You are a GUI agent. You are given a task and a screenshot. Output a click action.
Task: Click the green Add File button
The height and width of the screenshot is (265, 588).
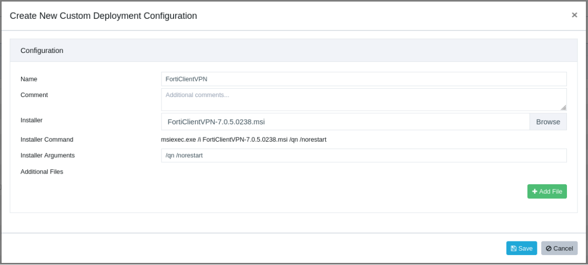547,191
